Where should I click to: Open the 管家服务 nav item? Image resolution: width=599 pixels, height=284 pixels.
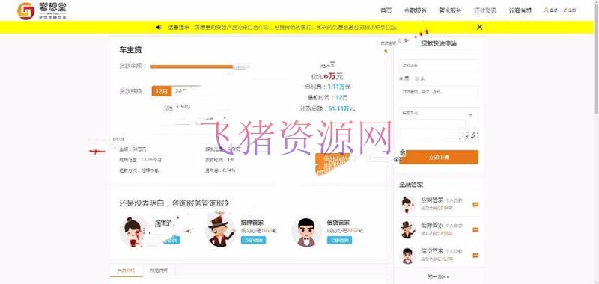(x=450, y=10)
